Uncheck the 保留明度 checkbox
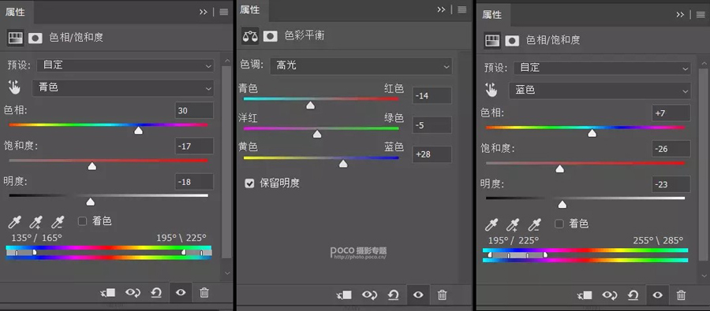 (x=249, y=183)
